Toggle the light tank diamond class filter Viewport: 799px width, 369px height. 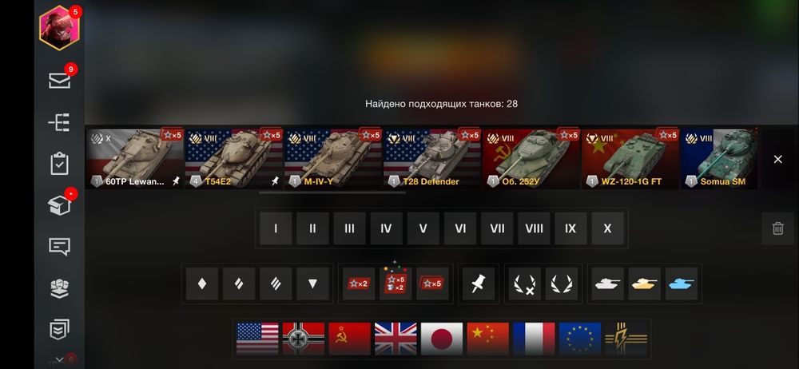point(202,284)
